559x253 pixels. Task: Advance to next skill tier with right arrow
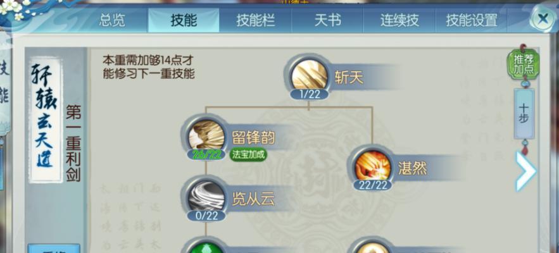525,171
